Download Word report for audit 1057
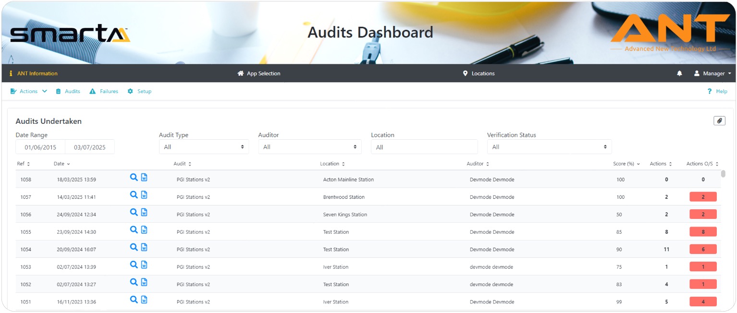 [x=144, y=195]
